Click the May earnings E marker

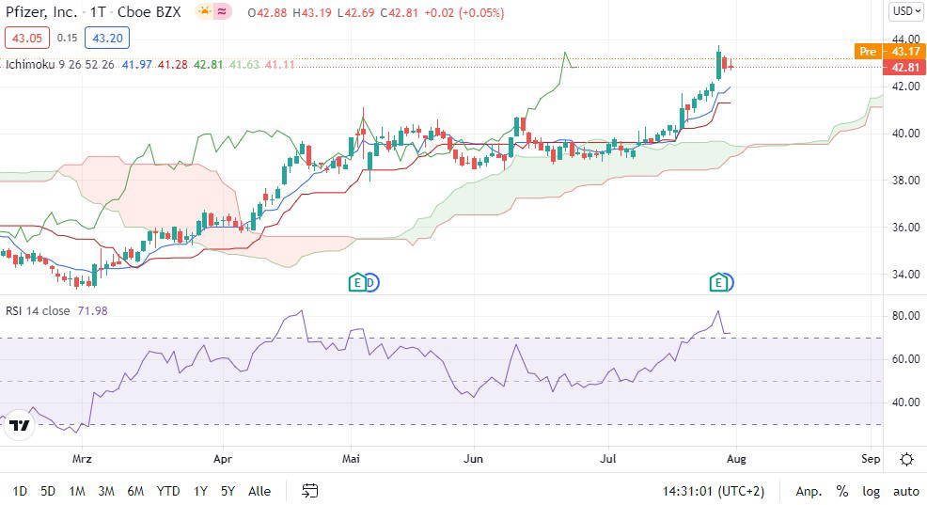356,283
